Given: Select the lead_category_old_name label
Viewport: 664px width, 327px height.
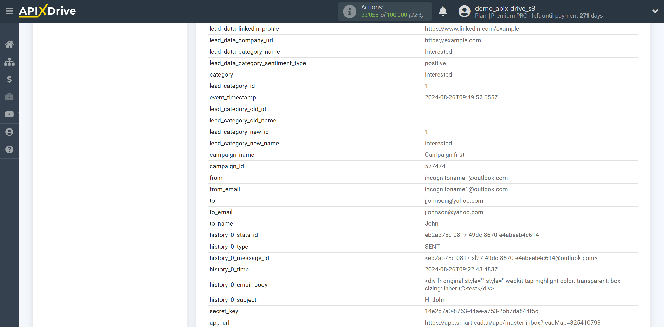Looking at the screenshot, I should (243, 120).
